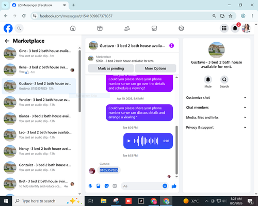The width and height of the screenshot is (258, 206).
Task: Open Leo conversation
Action: (39, 135)
